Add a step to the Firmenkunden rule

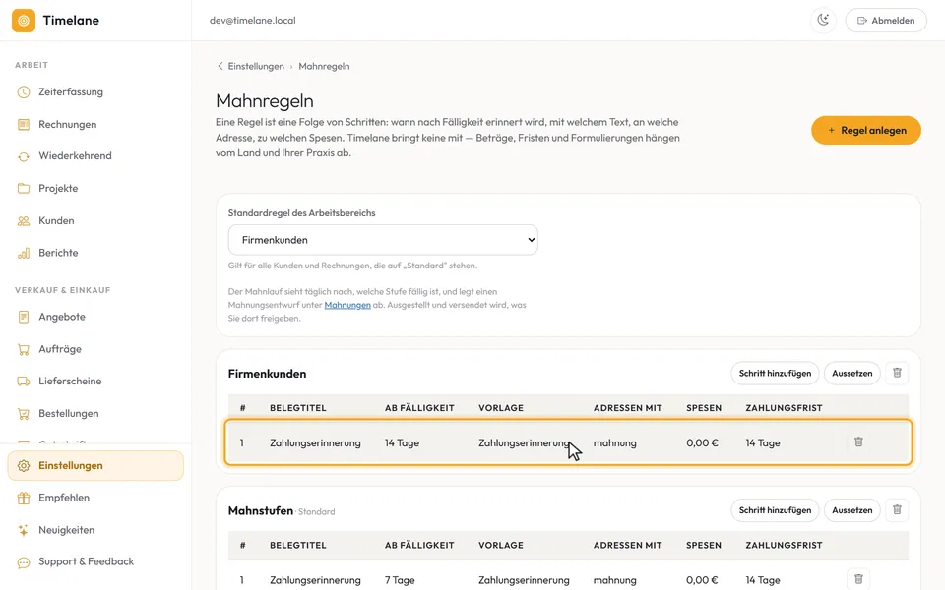(775, 374)
